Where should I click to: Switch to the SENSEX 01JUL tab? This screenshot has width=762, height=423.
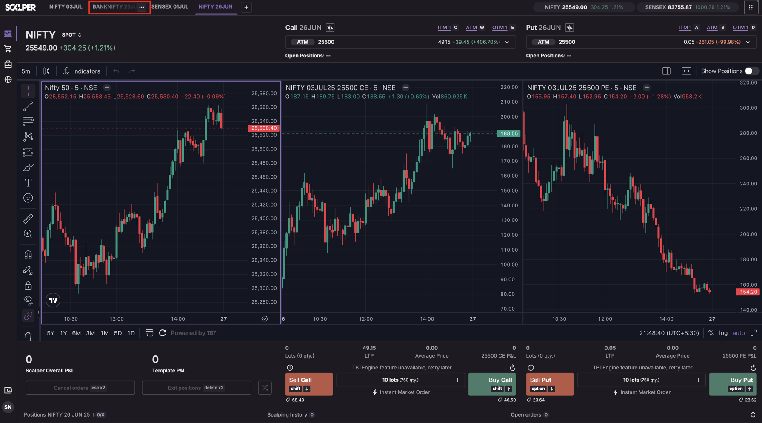tap(170, 7)
